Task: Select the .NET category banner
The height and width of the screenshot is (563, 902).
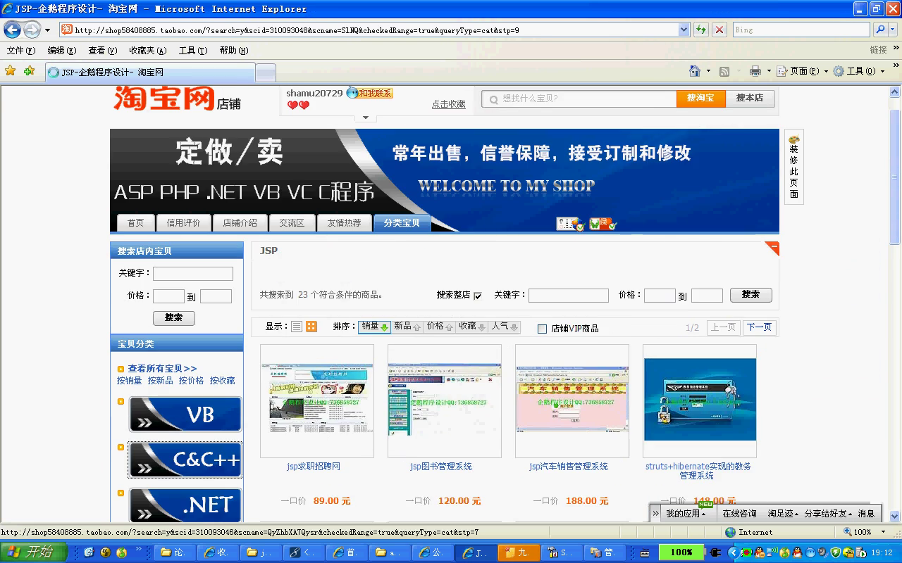Action: [185, 505]
